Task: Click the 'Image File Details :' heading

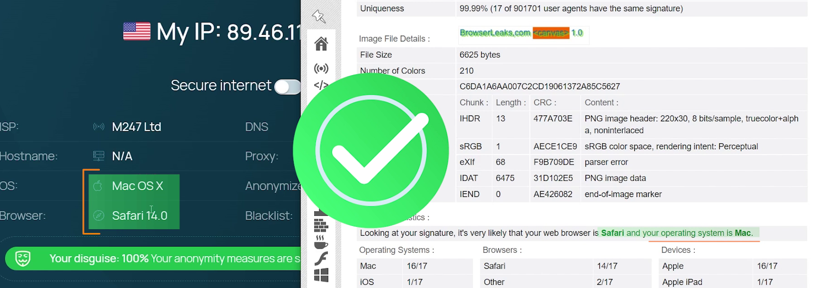Action: (x=394, y=39)
